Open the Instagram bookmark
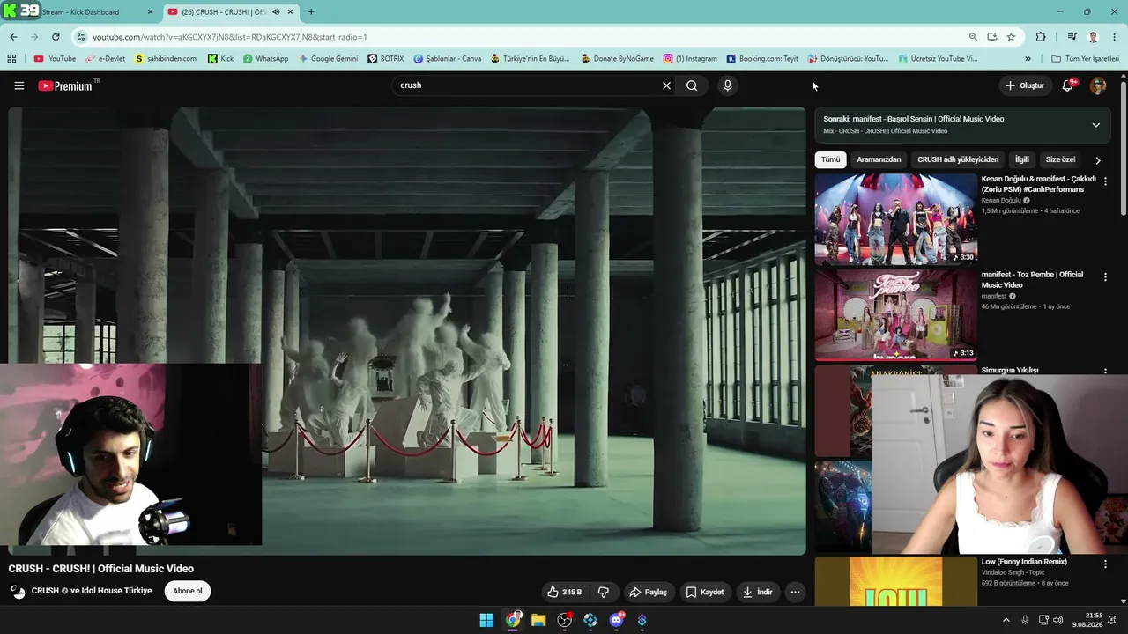Image resolution: width=1128 pixels, height=634 pixels. click(x=690, y=59)
